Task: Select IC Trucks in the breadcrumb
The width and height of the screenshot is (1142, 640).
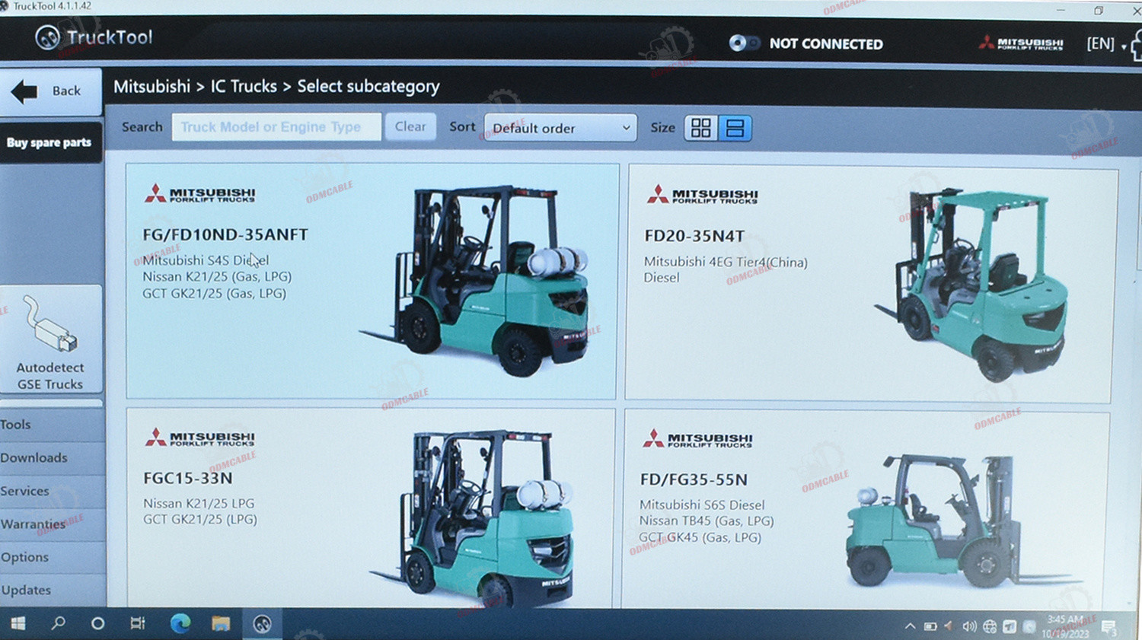Action: (244, 87)
